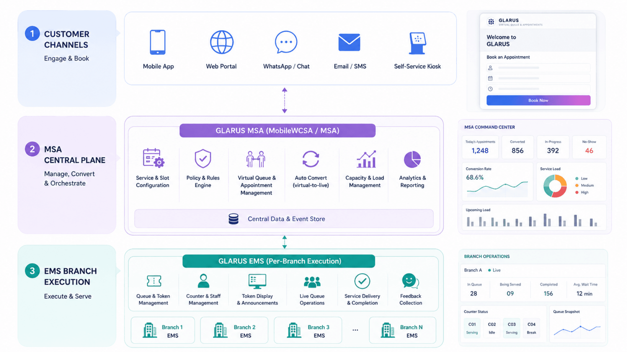
Task: Select the Policy & Rules Engine shield icon
Action: point(203,159)
